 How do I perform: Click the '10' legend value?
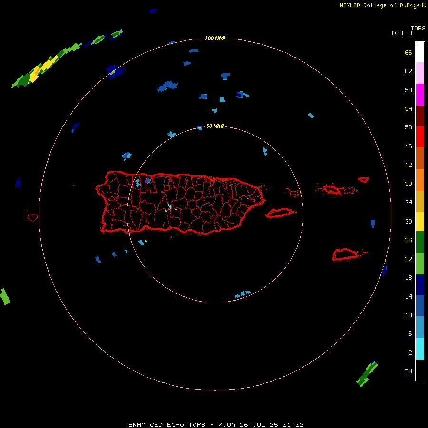point(409,315)
